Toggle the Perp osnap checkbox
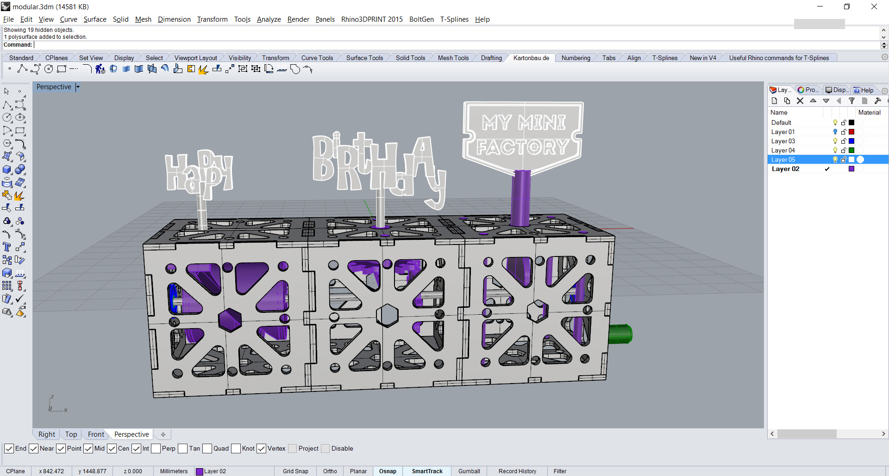The image size is (889, 476). coord(156,449)
